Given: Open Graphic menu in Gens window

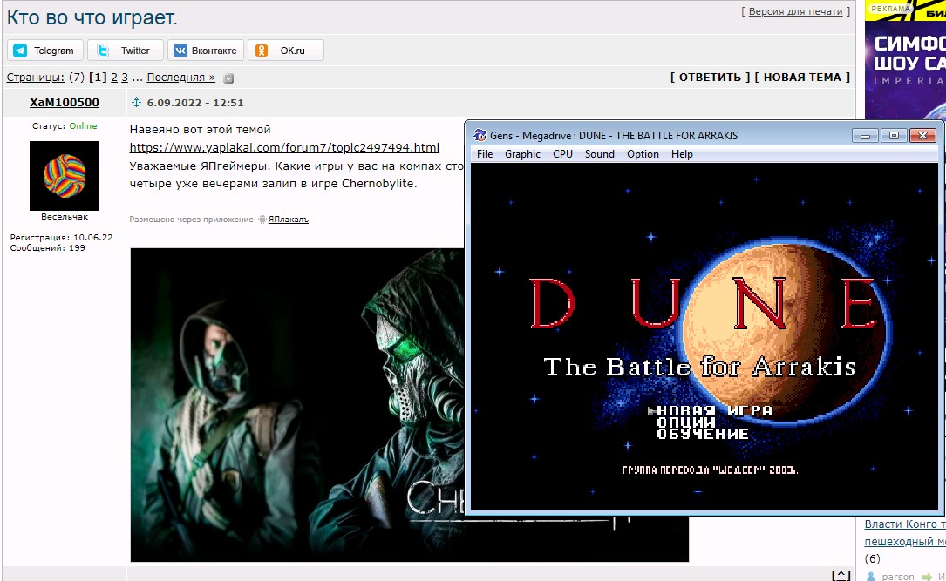Looking at the screenshot, I should pos(522,153).
